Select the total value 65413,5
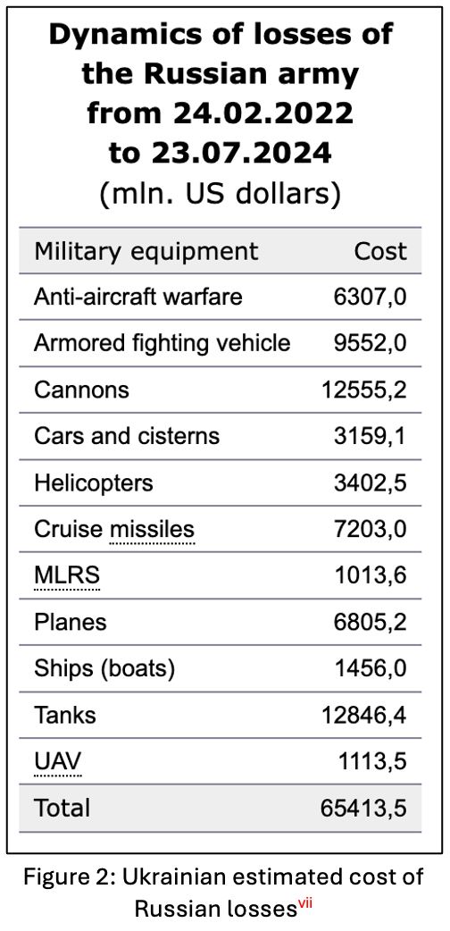 (364, 808)
